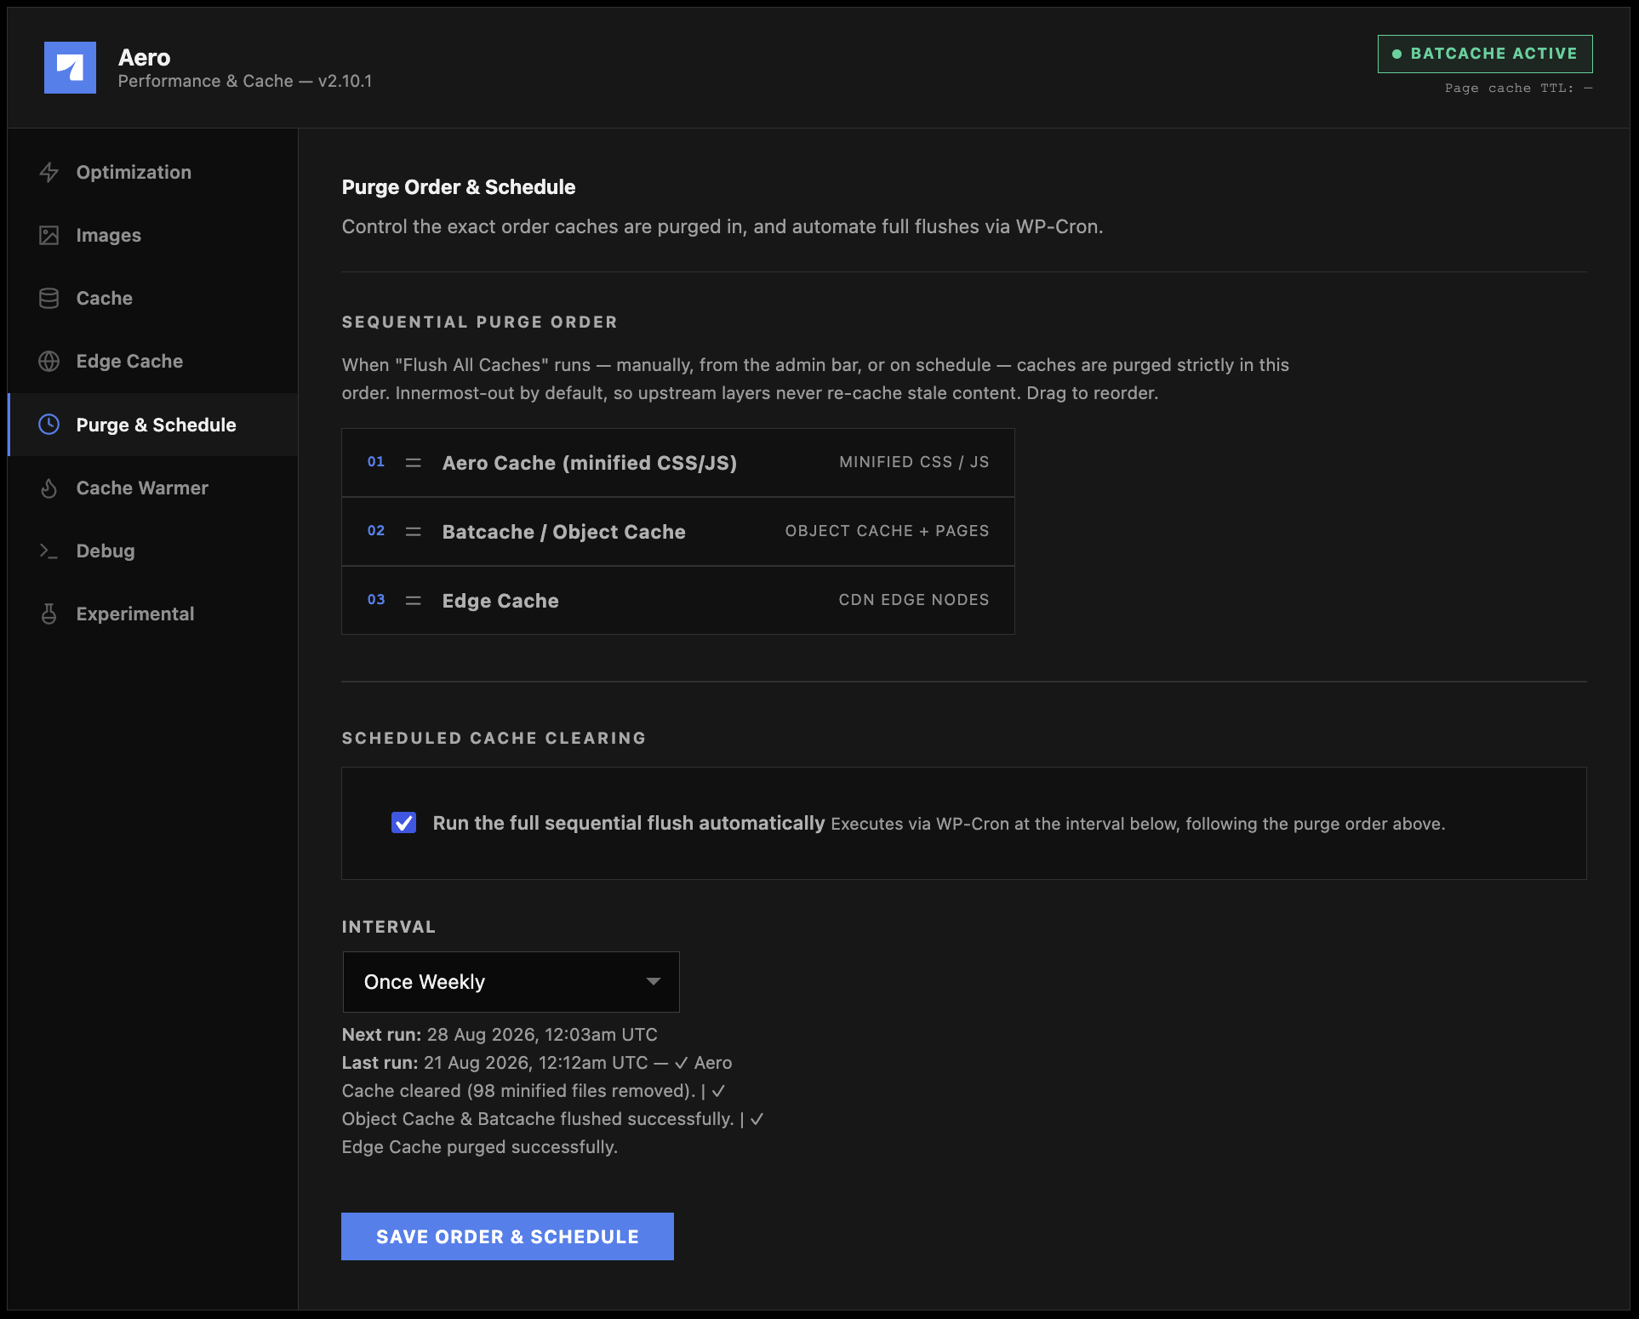The height and width of the screenshot is (1319, 1639).
Task: Click the Cache database icon
Action: [x=49, y=298]
